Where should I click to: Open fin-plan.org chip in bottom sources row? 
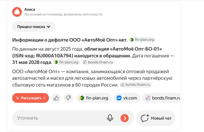pos(94,98)
